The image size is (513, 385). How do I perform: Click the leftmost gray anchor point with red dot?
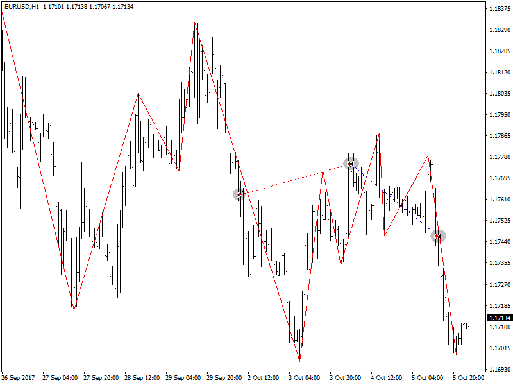(239, 194)
